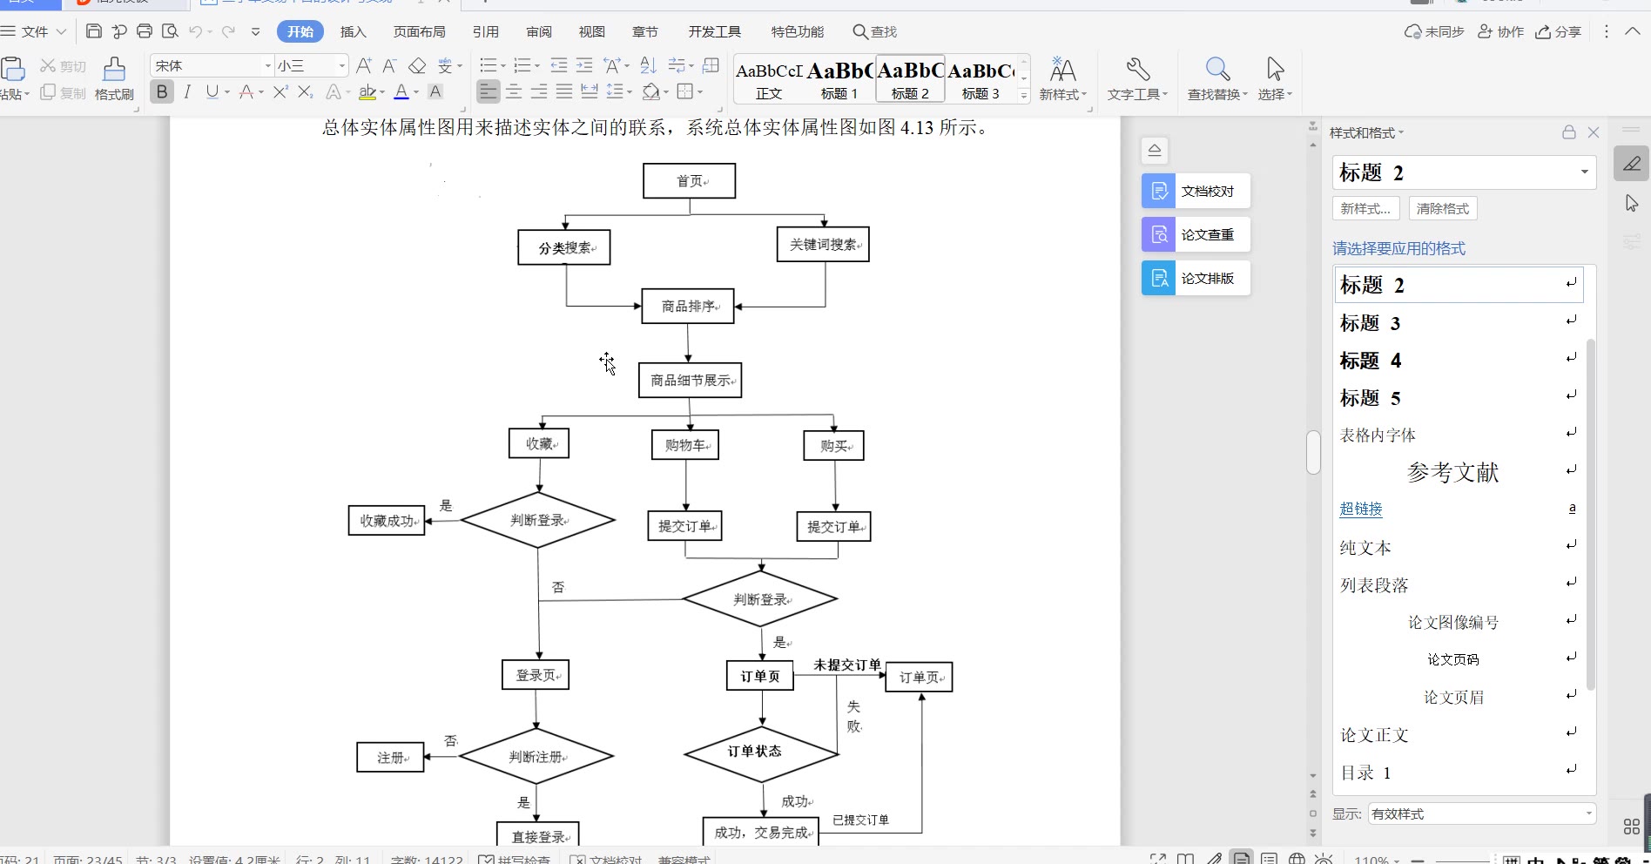Image resolution: width=1651 pixels, height=864 pixels.
Task: Apply subscript with the X₂ icon
Action: pyautogui.click(x=305, y=91)
